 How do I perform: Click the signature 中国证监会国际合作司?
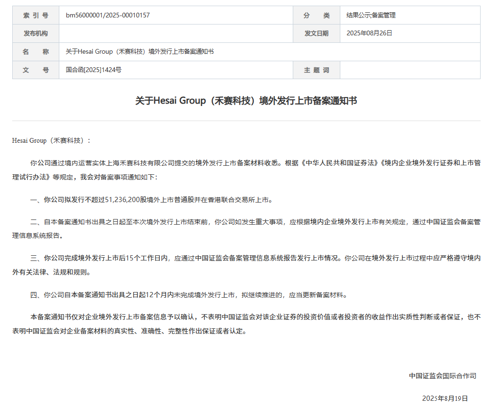pos(442,376)
